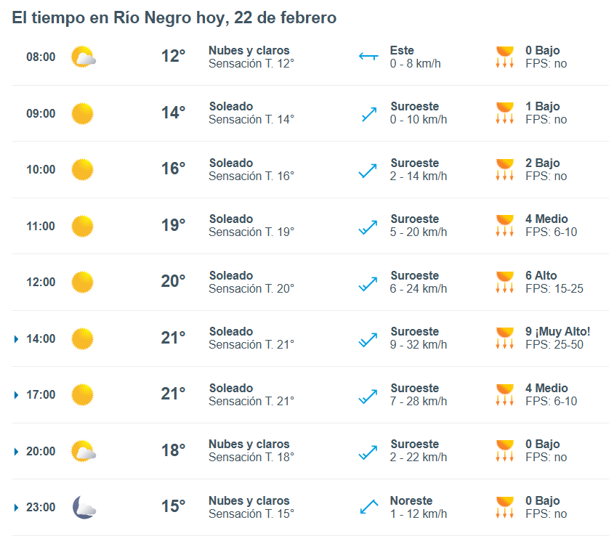609x536 pixels.
Task: Click the east wind arrow at 08:00
Action: tap(368, 57)
